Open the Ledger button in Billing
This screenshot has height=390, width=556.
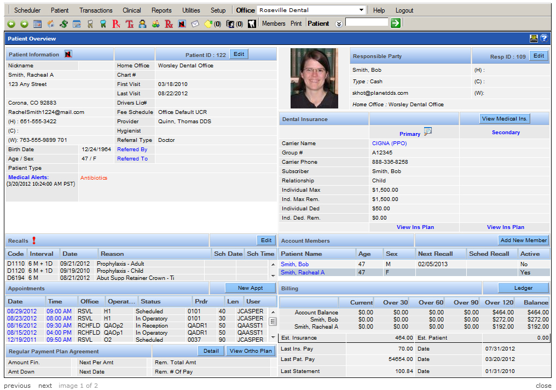click(523, 288)
